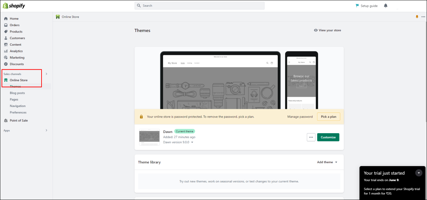Click the Dawn theme thumbnail
This screenshot has height=200, width=427.
pyautogui.click(x=149, y=137)
